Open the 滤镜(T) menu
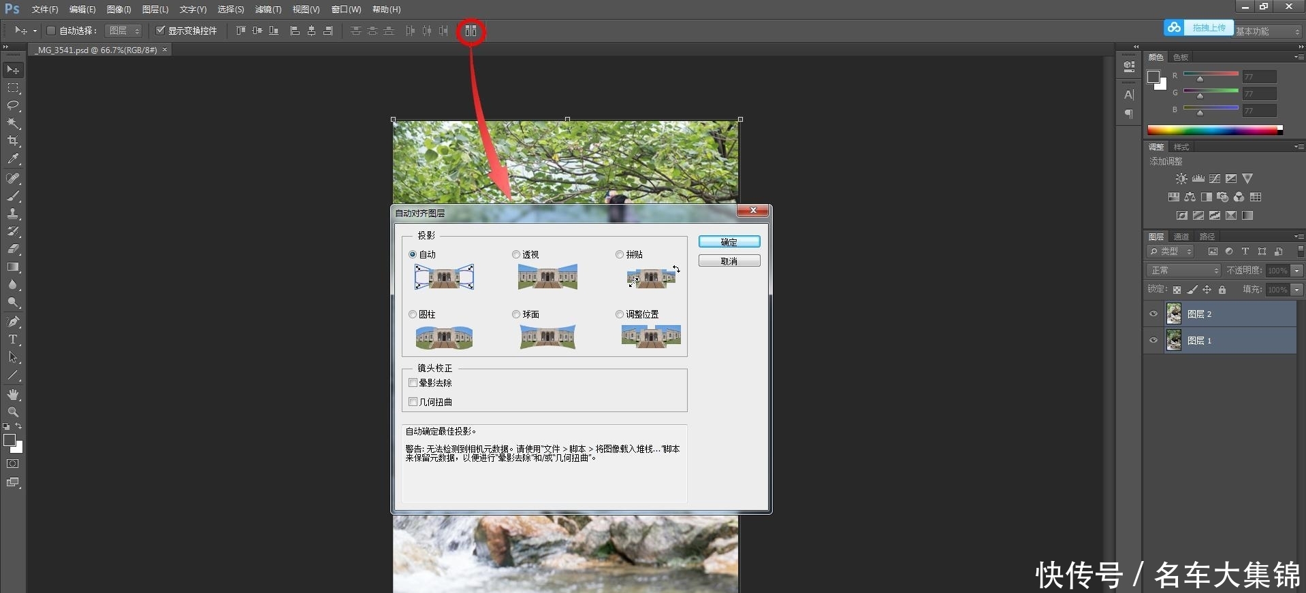 coord(268,10)
